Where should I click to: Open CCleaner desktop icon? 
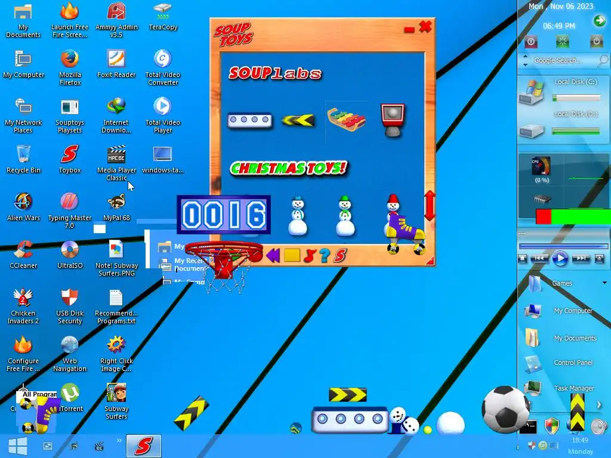[23, 254]
